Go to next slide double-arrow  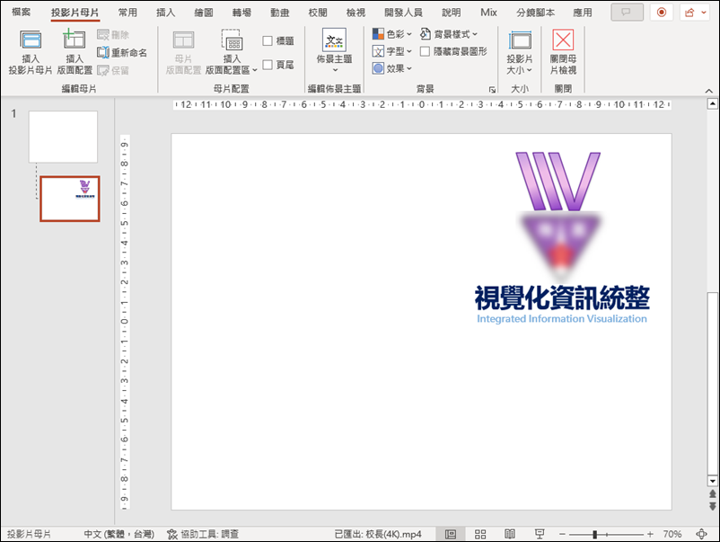[x=712, y=506]
